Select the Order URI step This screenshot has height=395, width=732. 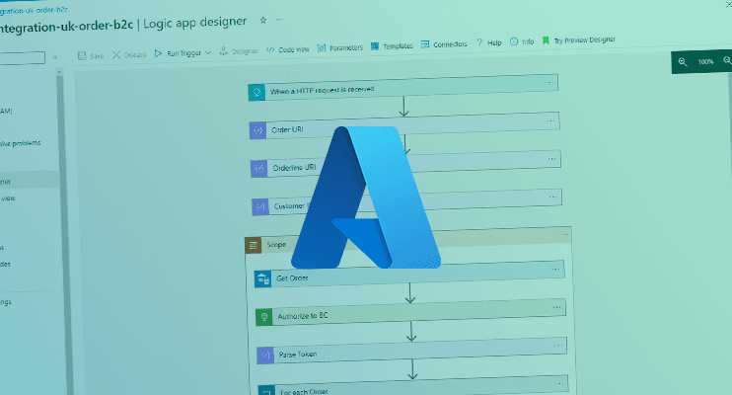(404, 125)
